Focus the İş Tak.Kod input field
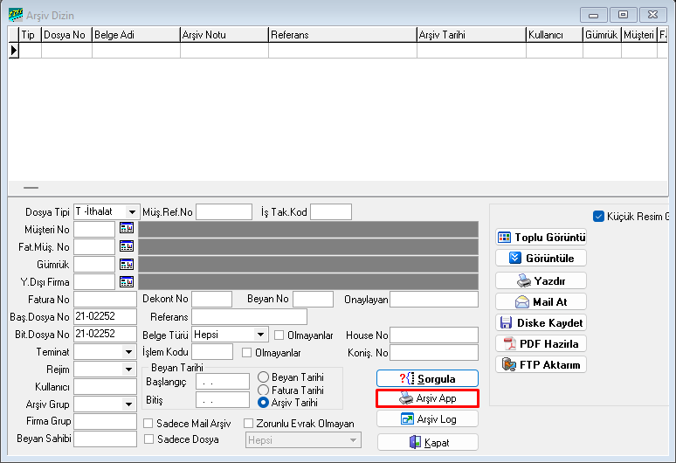676x463 pixels. 331,211
